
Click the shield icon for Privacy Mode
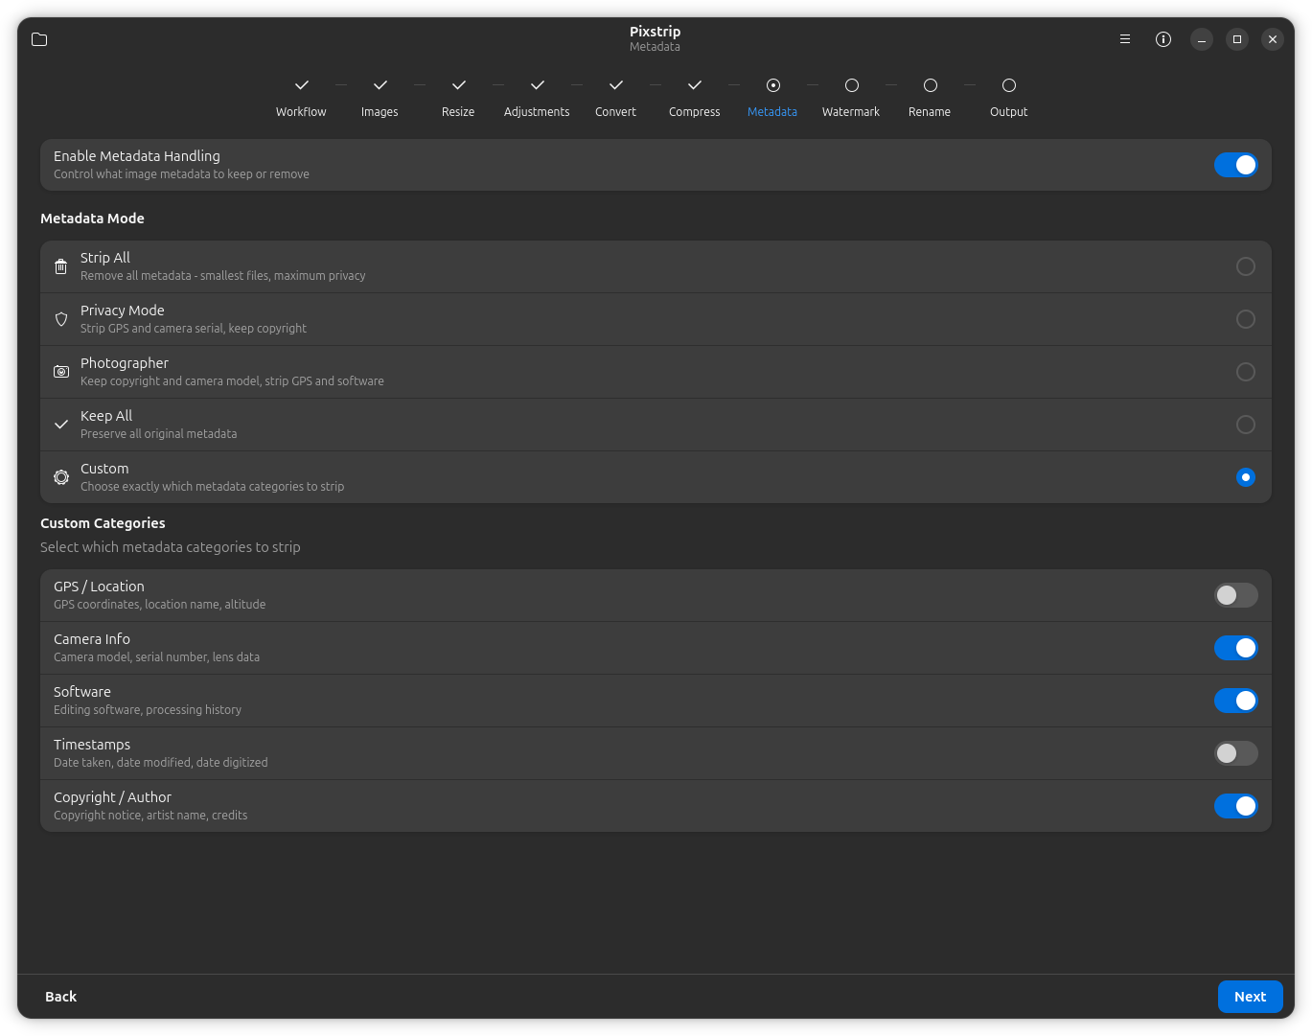pos(60,319)
